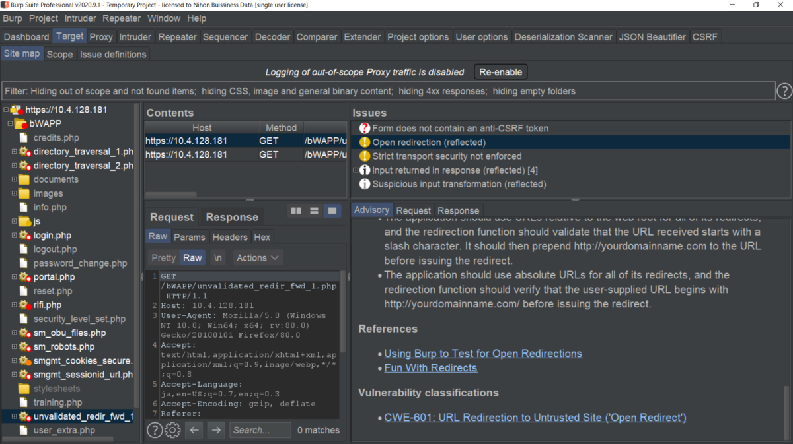Select the security_level_set.php tree row
Viewport: 793px width, 444px height.
[x=79, y=319]
